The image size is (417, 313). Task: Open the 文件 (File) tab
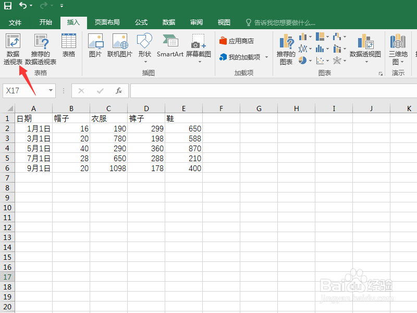point(15,22)
